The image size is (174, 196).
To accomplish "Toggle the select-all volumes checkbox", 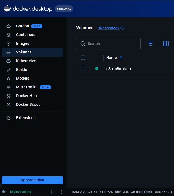I will pyautogui.click(x=83, y=58).
